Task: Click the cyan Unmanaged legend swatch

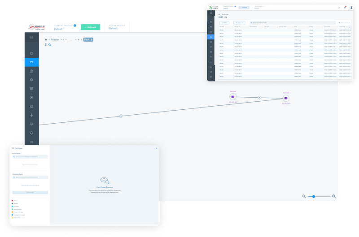Action: [12, 207]
